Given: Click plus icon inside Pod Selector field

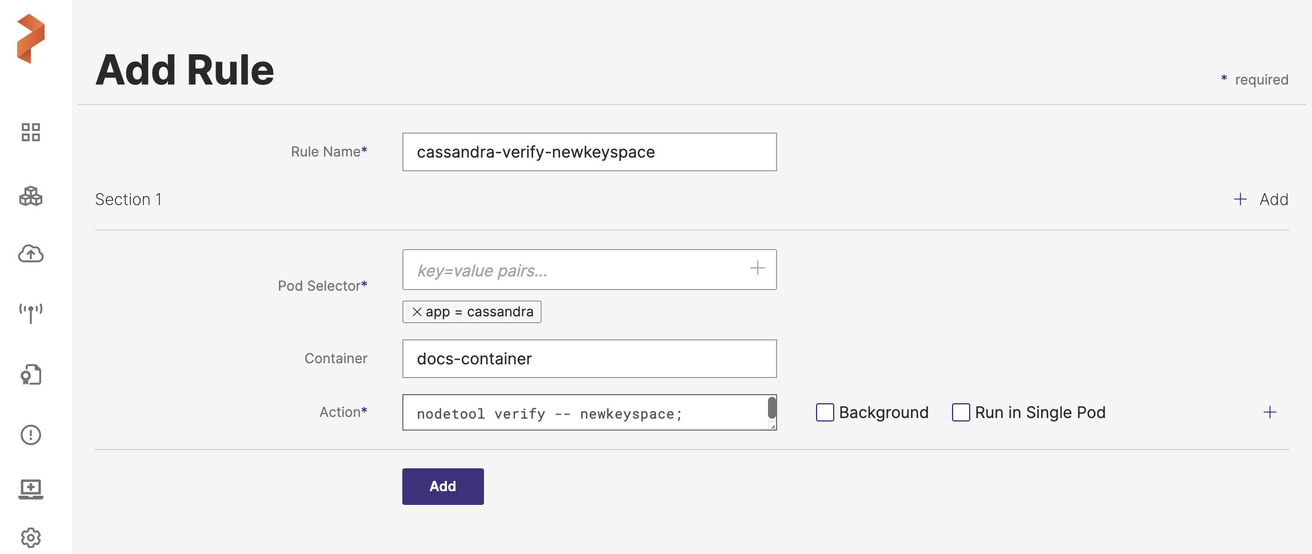Looking at the screenshot, I should click(x=758, y=268).
